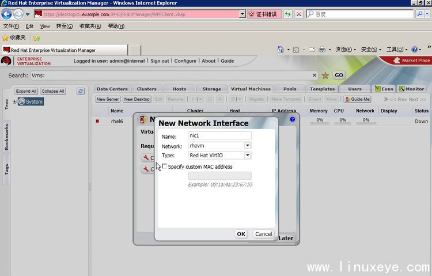Click the certificate error shield
Image resolution: width=432 pixels, height=276 pixels.
pyautogui.click(x=251, y=14)
